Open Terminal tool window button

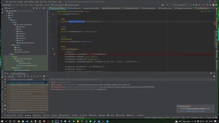(x=111, y=115)
